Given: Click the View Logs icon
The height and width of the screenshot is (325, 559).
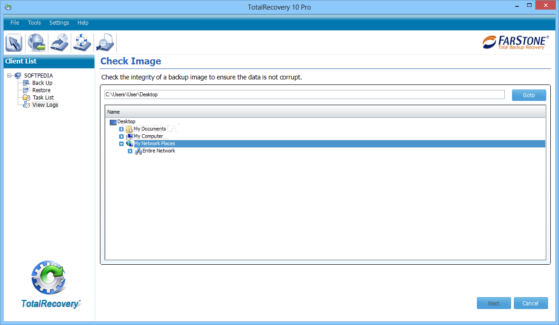Looking at the screenshot, I should [x=26, y=105].
